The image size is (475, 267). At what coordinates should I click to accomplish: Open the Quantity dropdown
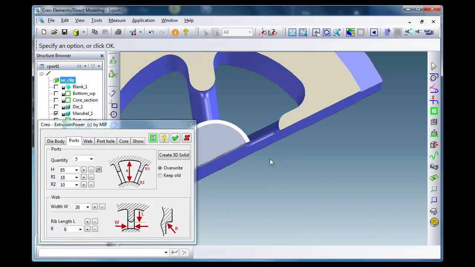91,159
